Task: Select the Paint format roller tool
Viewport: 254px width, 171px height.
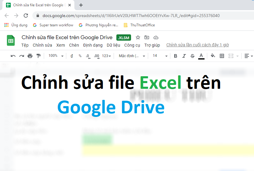Action: point(38,56)
